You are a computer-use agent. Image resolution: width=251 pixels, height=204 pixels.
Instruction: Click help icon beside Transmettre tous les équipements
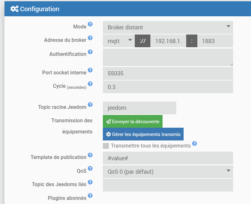pyautogui.click(x=194, y=144)
